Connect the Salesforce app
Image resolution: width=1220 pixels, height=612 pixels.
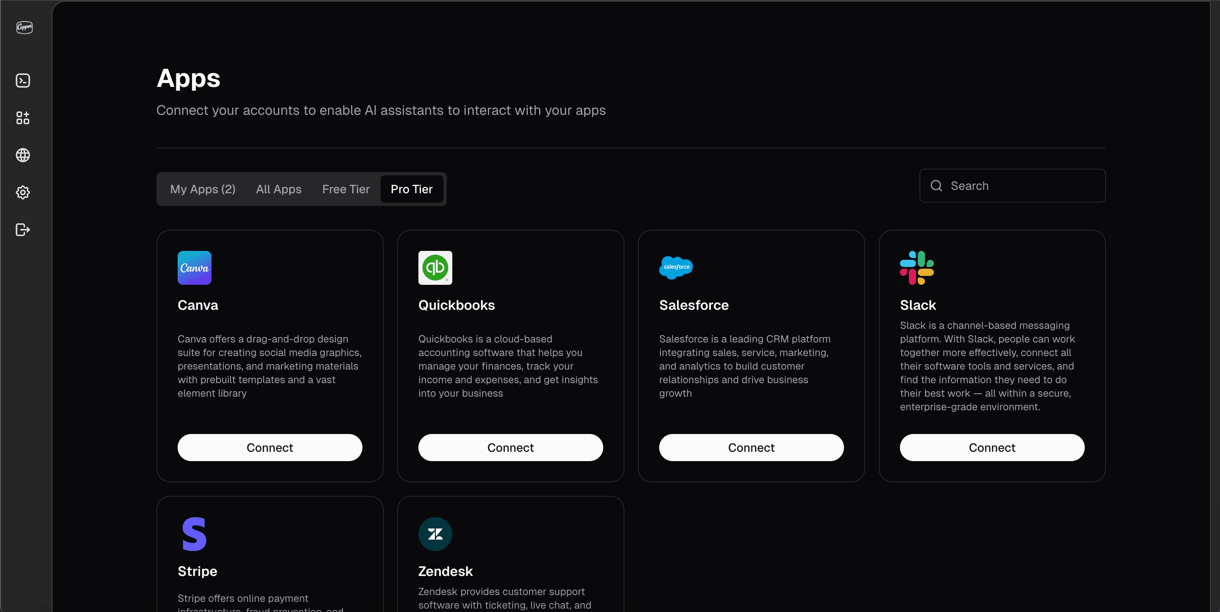(751, 447)
